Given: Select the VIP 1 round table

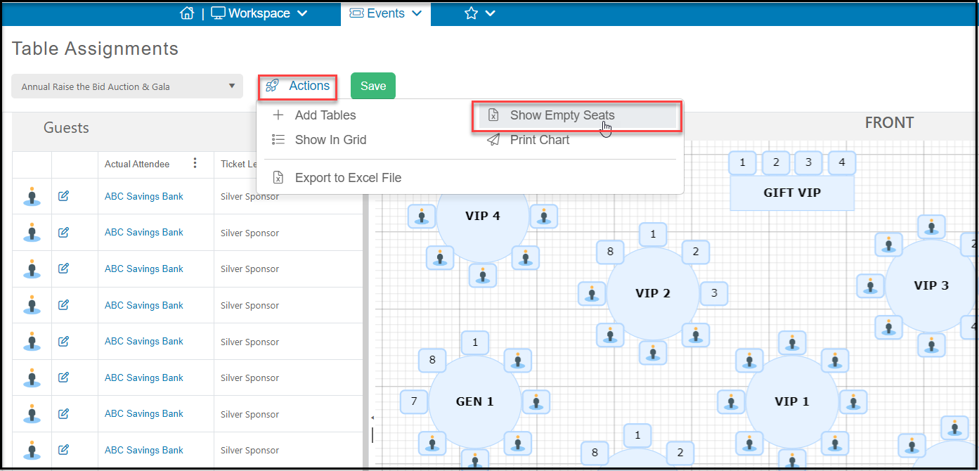Looking at the screenshot, I should 792,401.
